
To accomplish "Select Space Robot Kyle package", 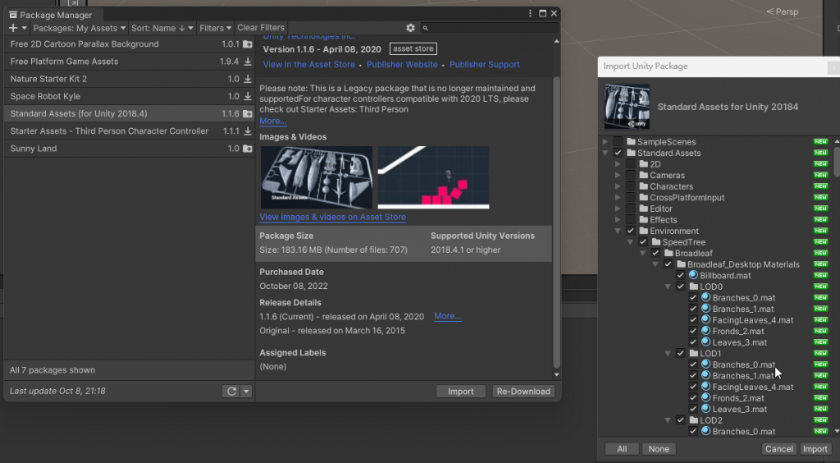I will click(129, 97).
